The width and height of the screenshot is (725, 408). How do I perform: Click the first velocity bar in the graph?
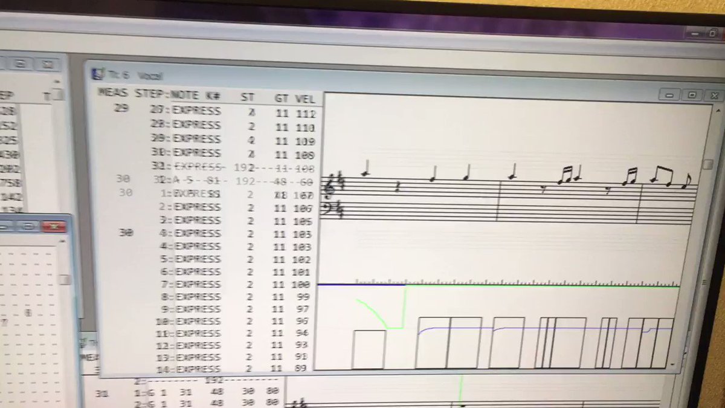369,349
